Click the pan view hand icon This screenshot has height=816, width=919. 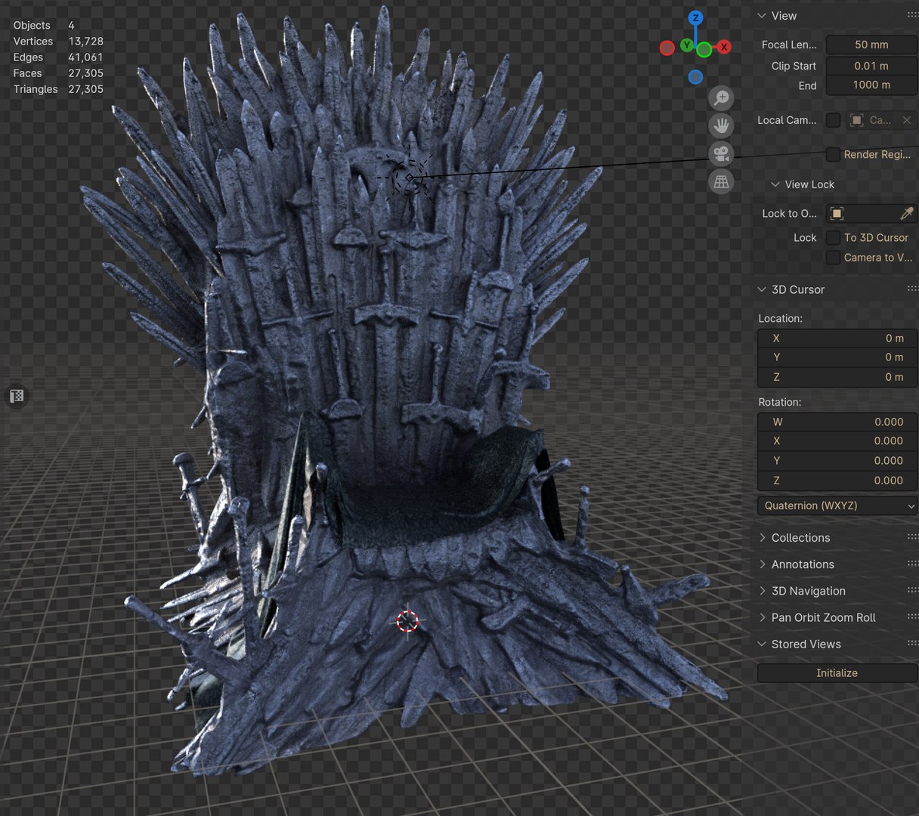[x=721, y=125]
